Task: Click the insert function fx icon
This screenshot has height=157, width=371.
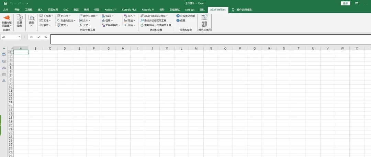Action: click(46, 37)
